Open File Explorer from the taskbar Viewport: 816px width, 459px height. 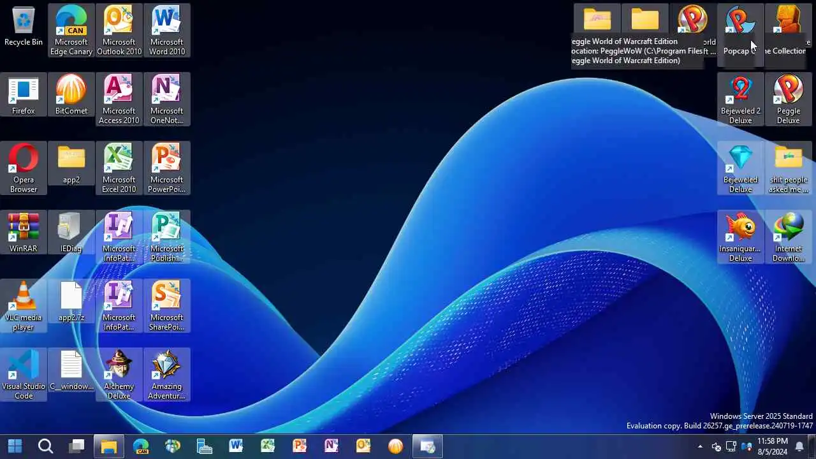point(109,446)
